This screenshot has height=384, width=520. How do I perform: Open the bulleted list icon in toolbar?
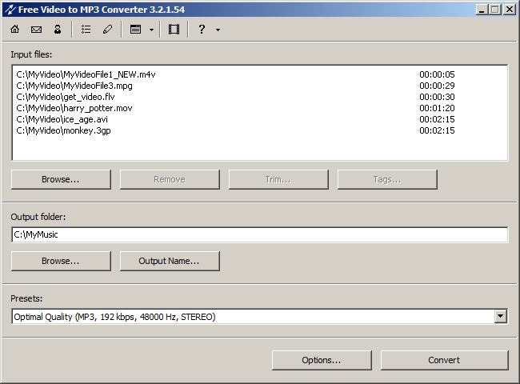coord(86,30)
